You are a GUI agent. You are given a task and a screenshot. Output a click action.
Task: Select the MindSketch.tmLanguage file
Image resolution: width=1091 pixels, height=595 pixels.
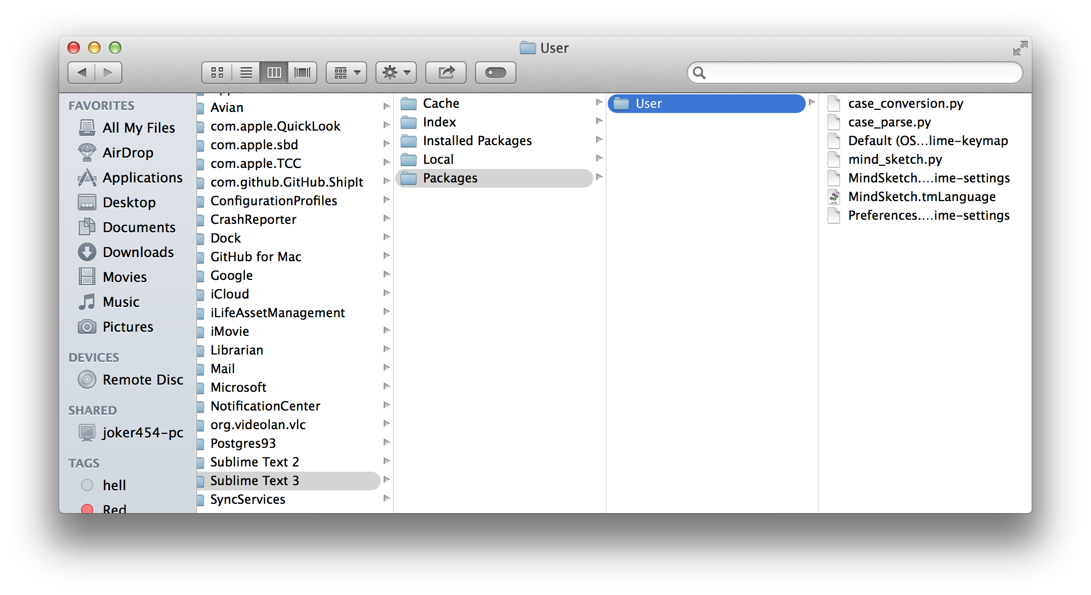[x=921, y=197]
